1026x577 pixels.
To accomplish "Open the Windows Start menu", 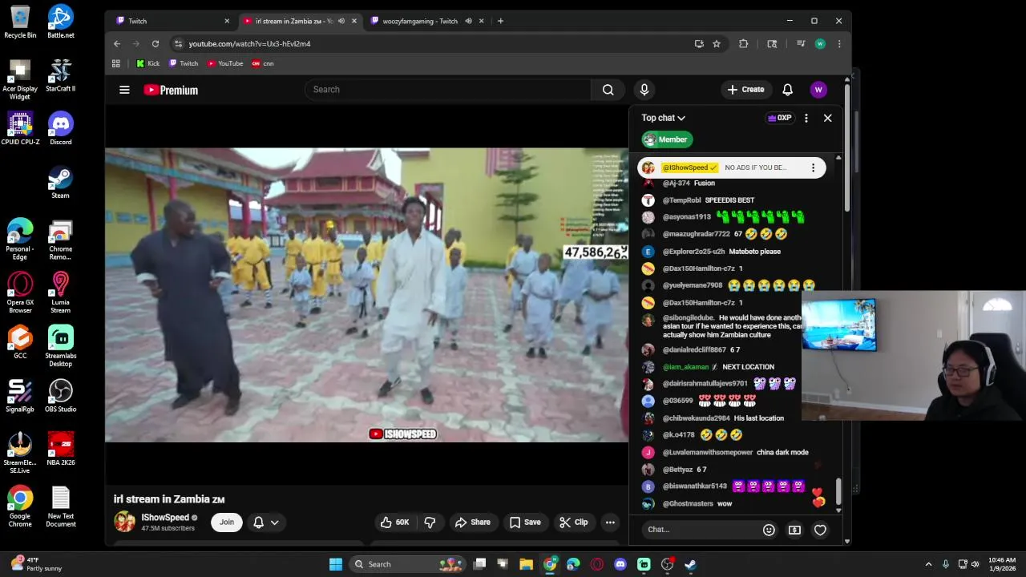I will coord(336,564).
